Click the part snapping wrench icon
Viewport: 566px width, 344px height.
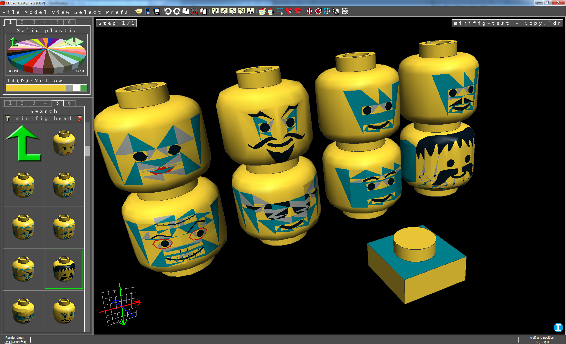click(x=336, y=11)
